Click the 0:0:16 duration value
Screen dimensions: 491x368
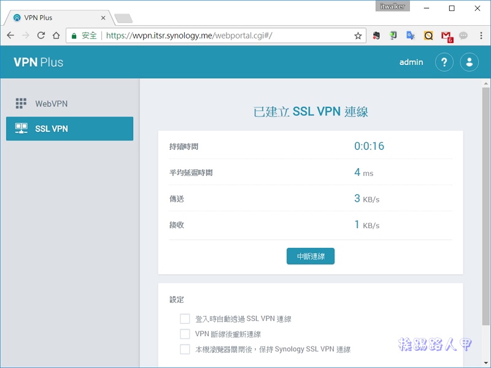coord(369,146)
